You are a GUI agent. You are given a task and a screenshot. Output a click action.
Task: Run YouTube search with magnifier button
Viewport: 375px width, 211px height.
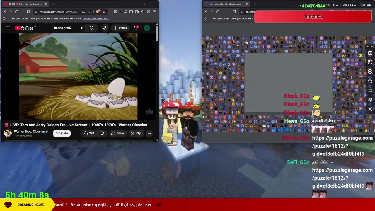tap(92, 28)
